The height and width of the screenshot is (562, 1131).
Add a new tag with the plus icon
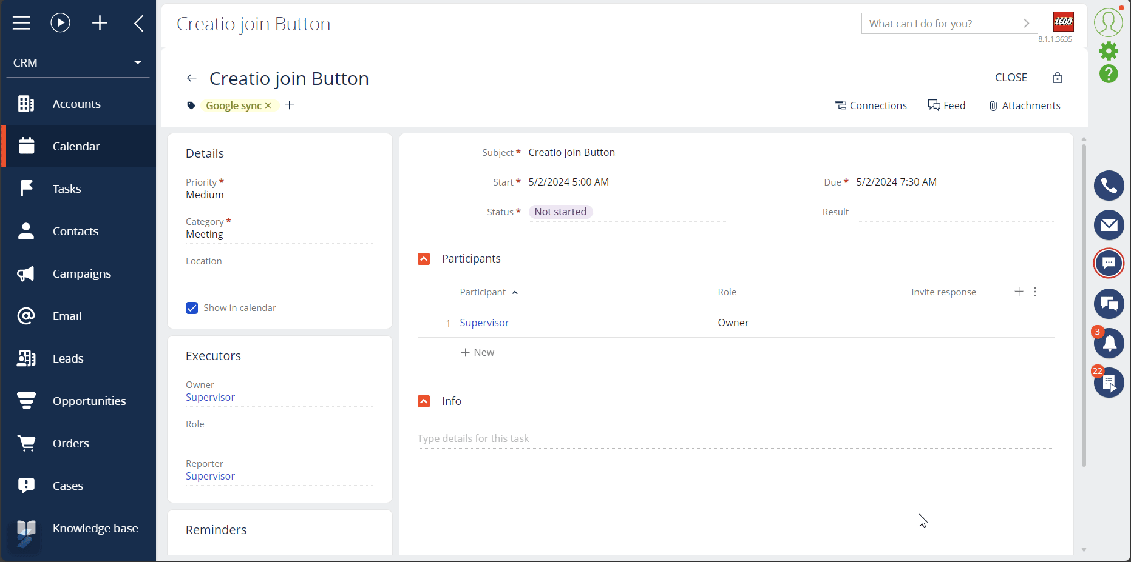pyautogui.click(x=290, y=105)
